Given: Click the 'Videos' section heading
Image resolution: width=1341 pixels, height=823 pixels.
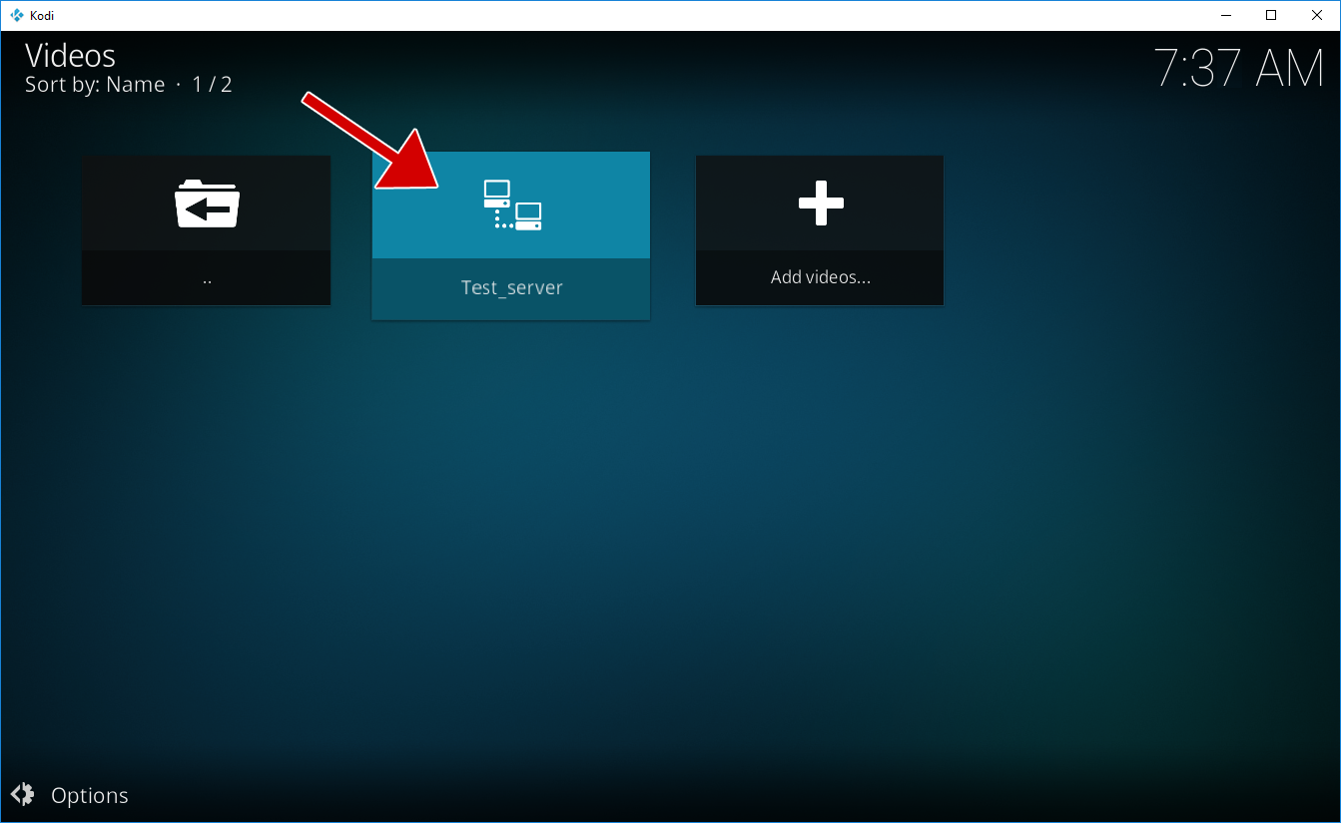Looking at the screenshot, I should (70, 55).
